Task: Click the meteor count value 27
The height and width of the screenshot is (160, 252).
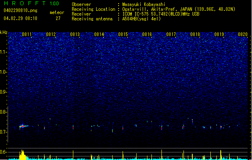Action: coord(58,18)
